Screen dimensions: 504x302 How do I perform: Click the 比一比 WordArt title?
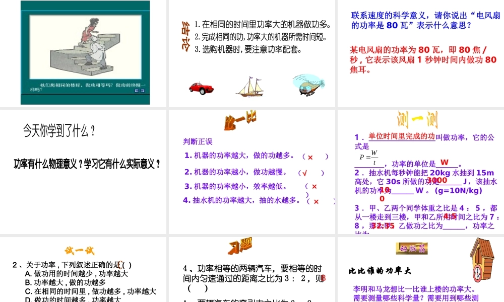[x=240, y=121]
